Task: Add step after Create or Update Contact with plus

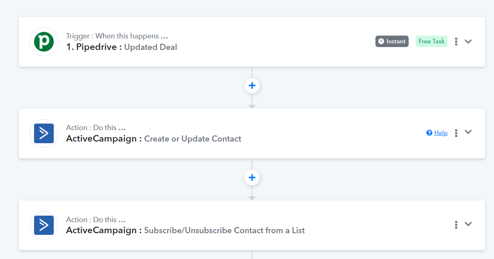Action: pos(252,178)
